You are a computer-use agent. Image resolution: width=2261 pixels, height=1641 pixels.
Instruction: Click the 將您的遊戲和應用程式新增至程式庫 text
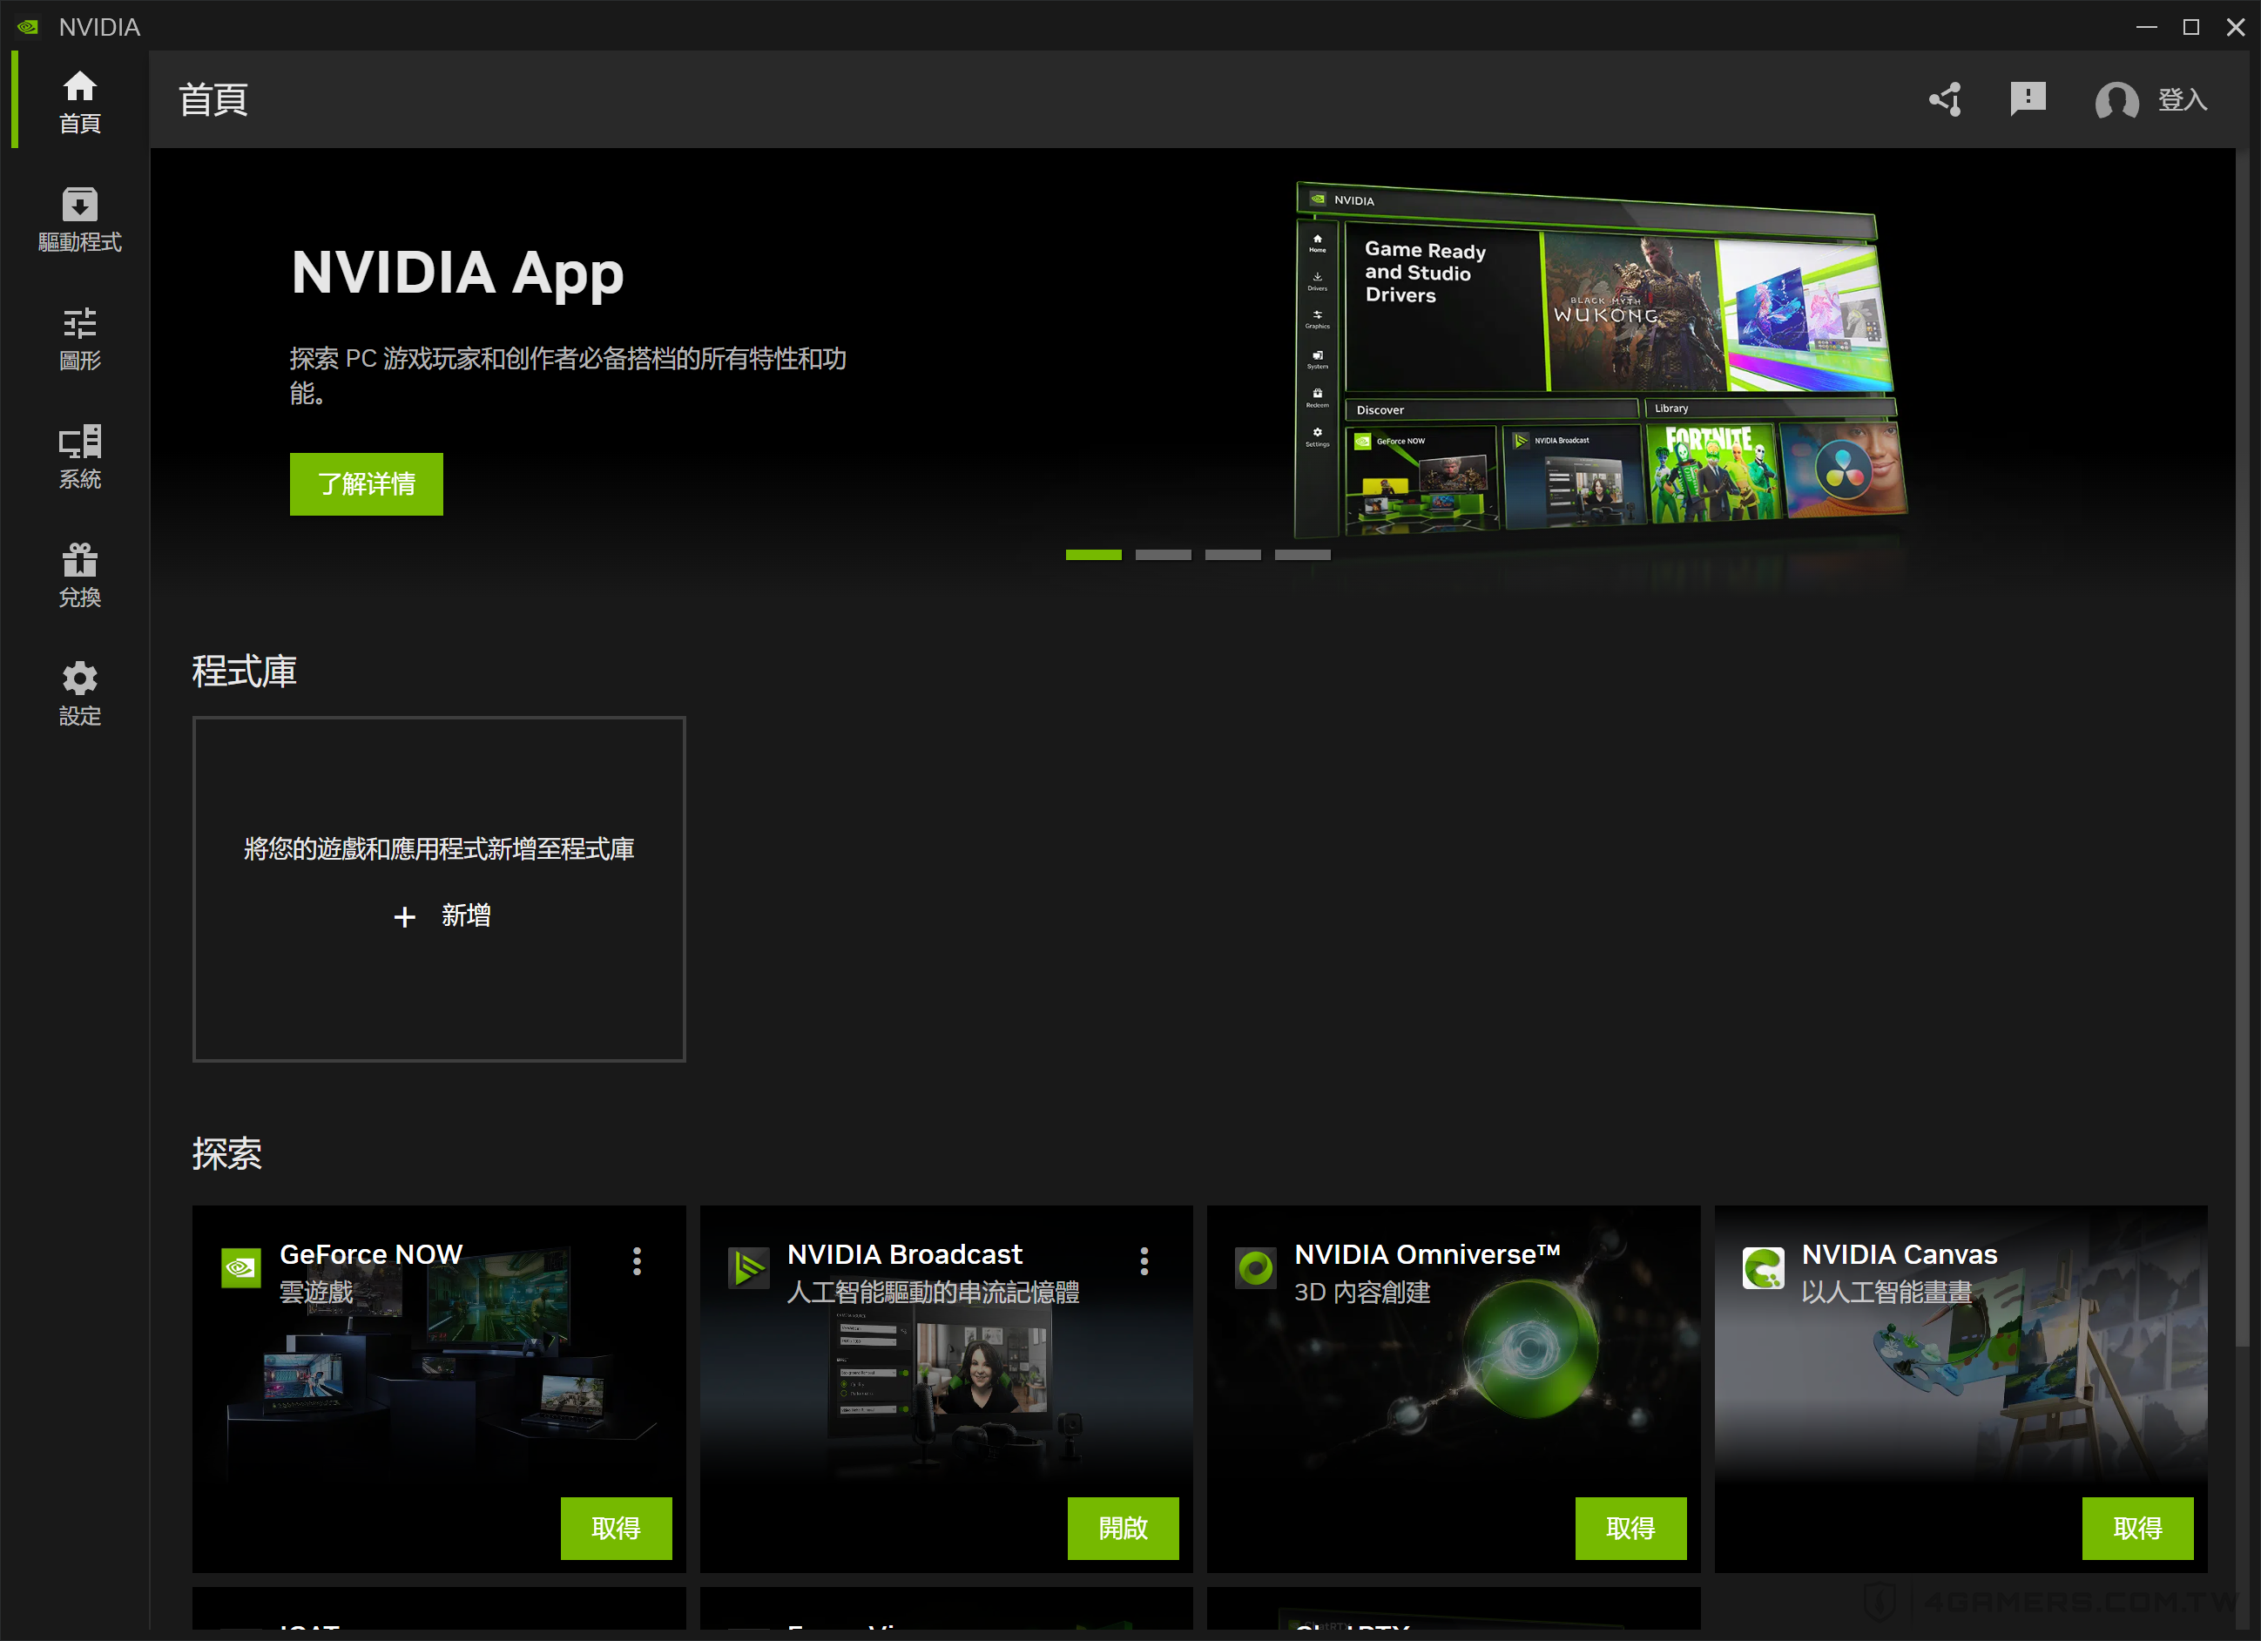(439, 848)
